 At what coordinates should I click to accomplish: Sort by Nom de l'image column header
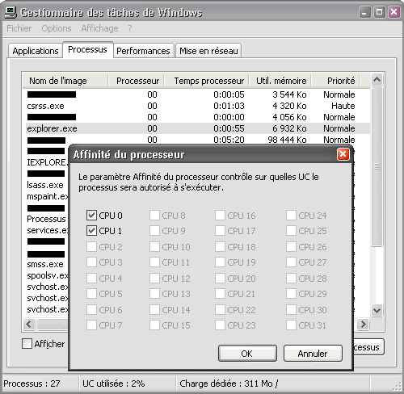[65, 81]
